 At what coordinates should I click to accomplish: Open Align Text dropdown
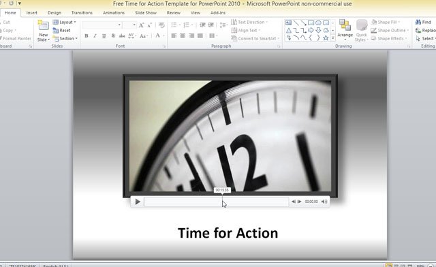pos(245,31)
